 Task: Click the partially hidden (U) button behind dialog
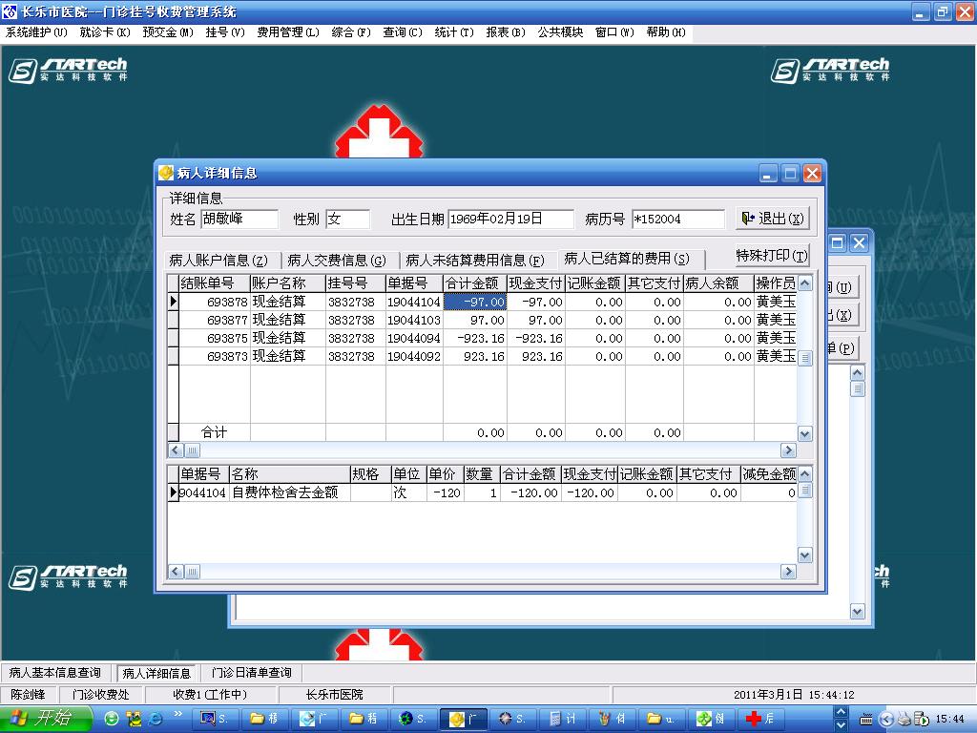click(843, 286)
